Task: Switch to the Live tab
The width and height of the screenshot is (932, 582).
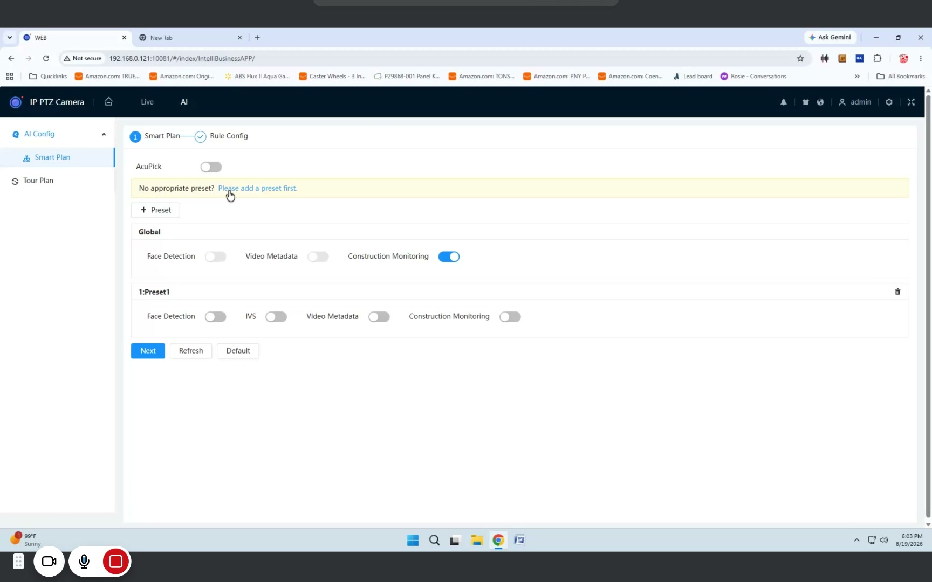Action: coord(147,102)
